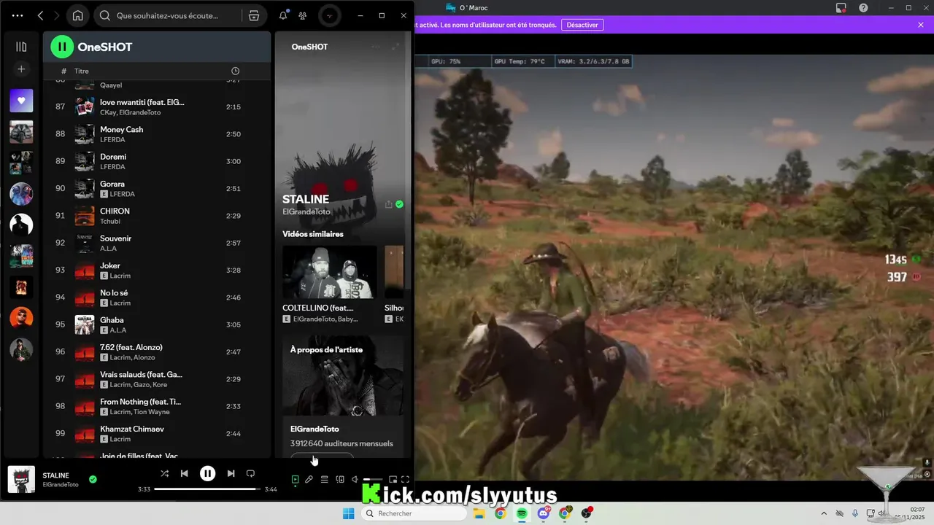Image resolution: width=934 pixels, height=525 pixels.
Task: Toggle Now Playing view button
Action: pyautogui.click(x=295, y=480)
